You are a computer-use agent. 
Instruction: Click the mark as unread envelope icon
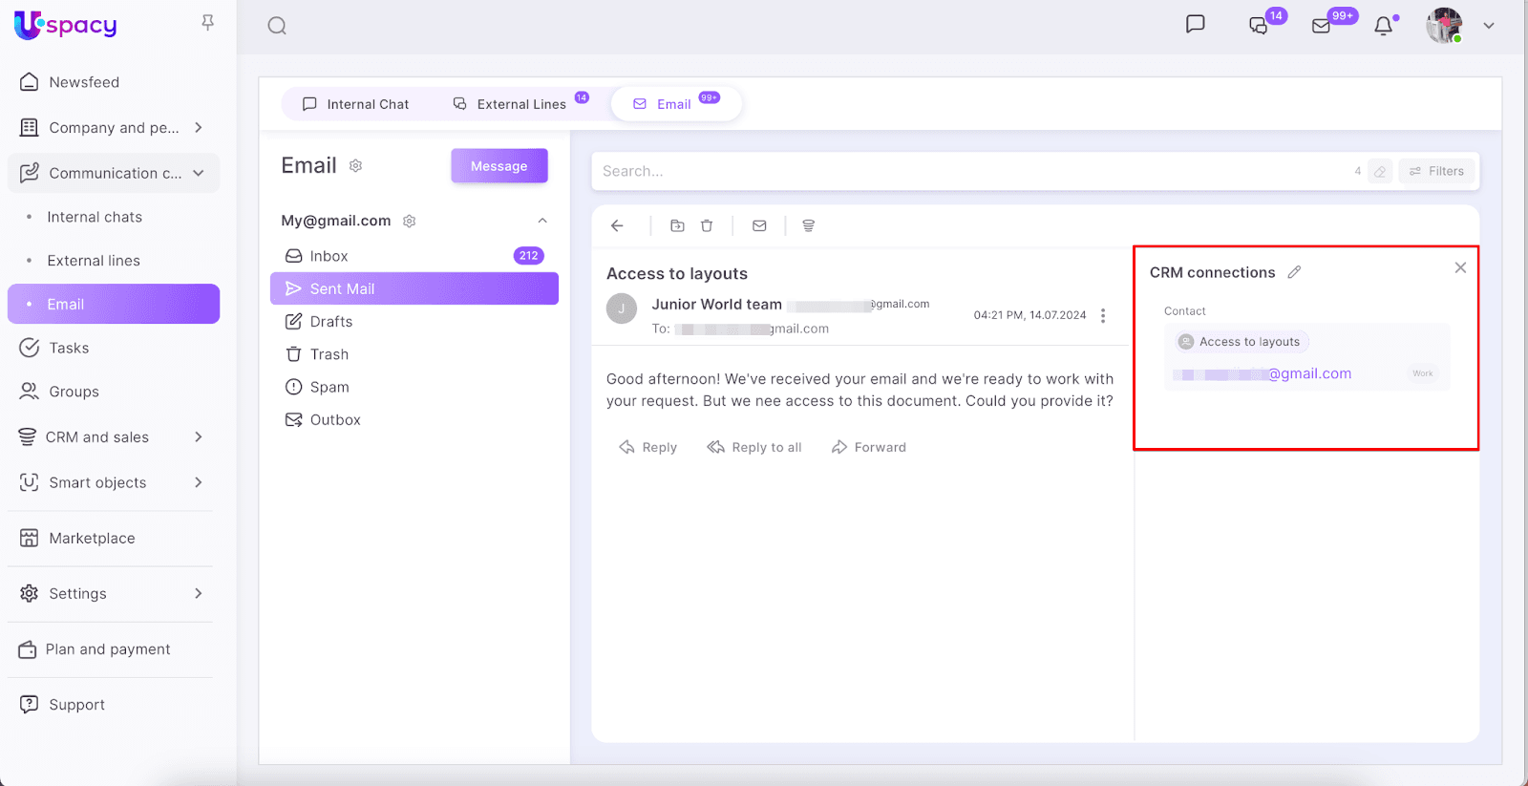tap(759, 226)
